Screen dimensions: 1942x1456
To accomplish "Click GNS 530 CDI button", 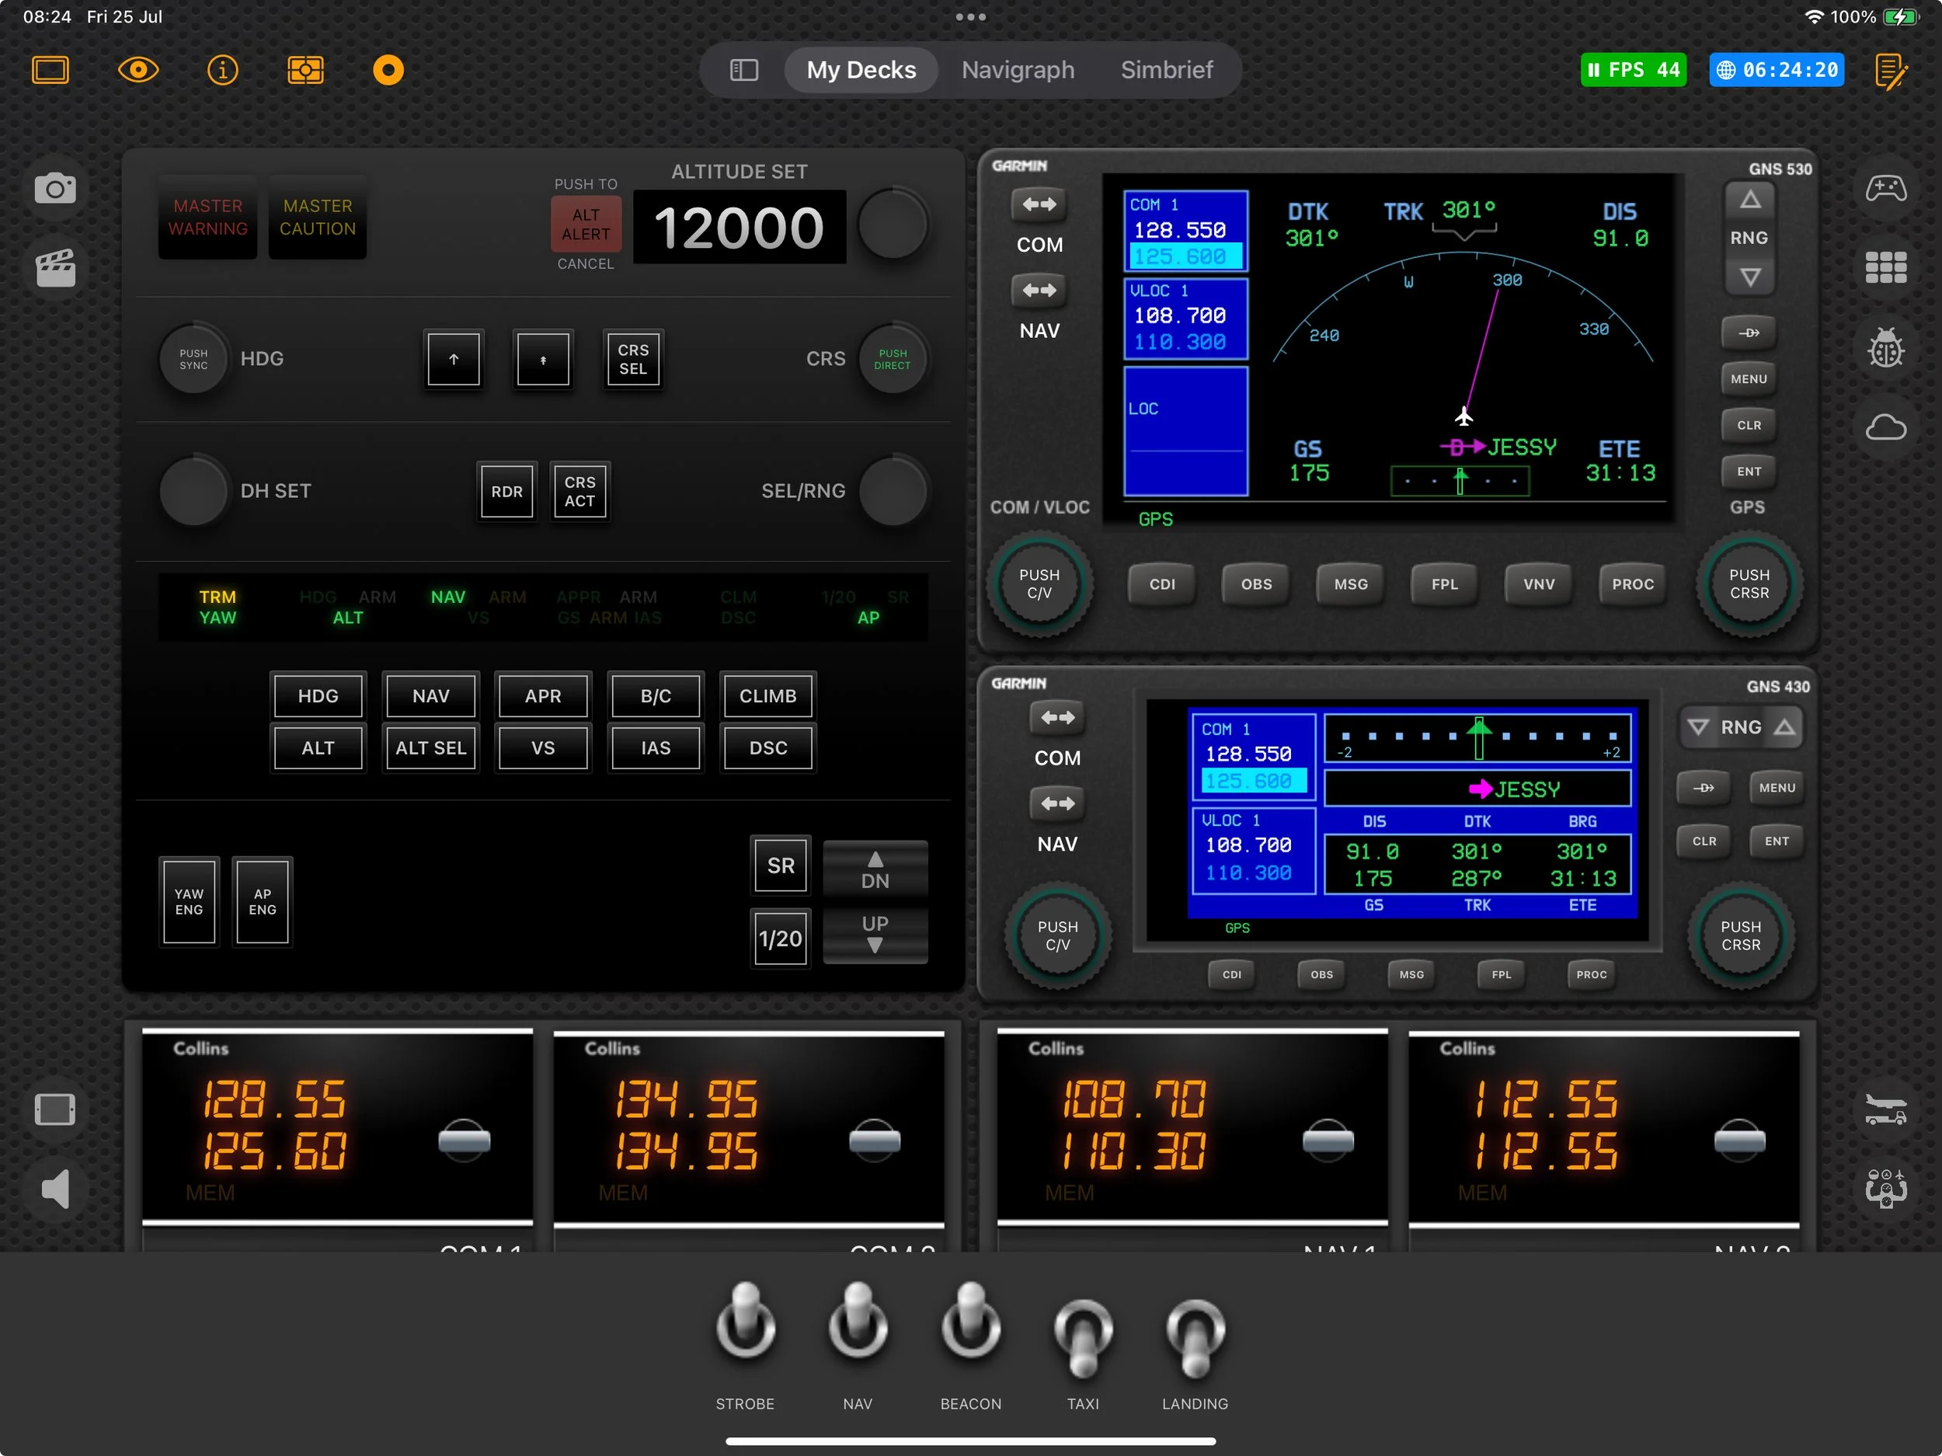I will coord(1161,584).
